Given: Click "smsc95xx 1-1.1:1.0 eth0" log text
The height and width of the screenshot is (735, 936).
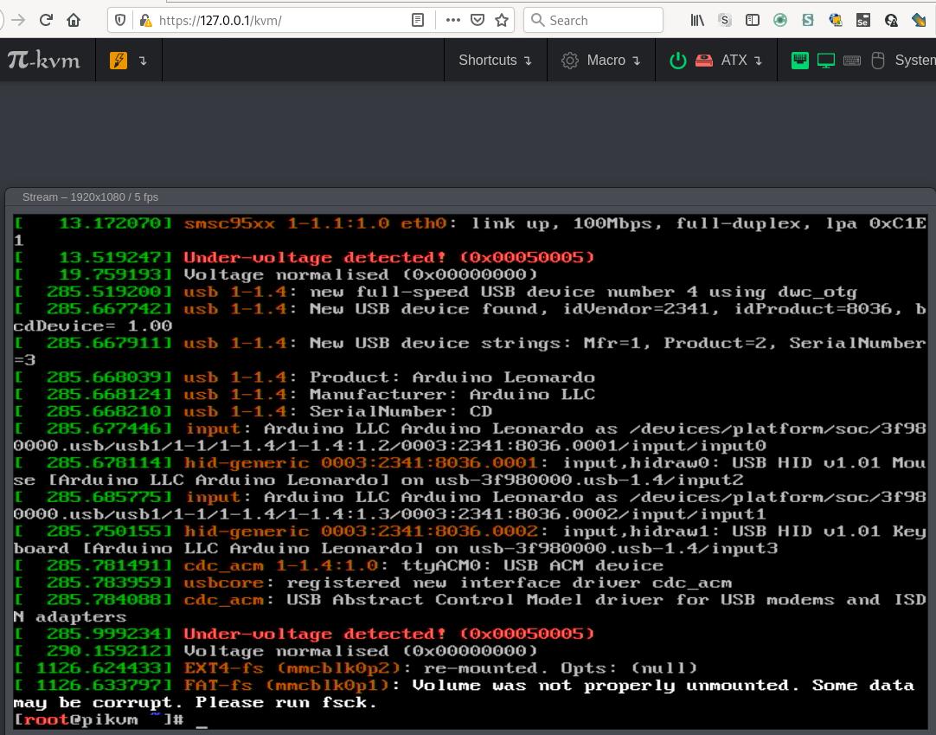Looking at the screenshot, I should coord(315,223).
